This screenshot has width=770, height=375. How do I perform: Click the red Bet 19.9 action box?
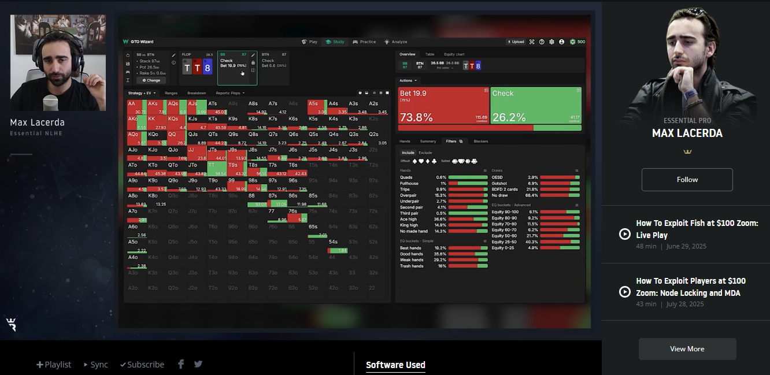443,105
